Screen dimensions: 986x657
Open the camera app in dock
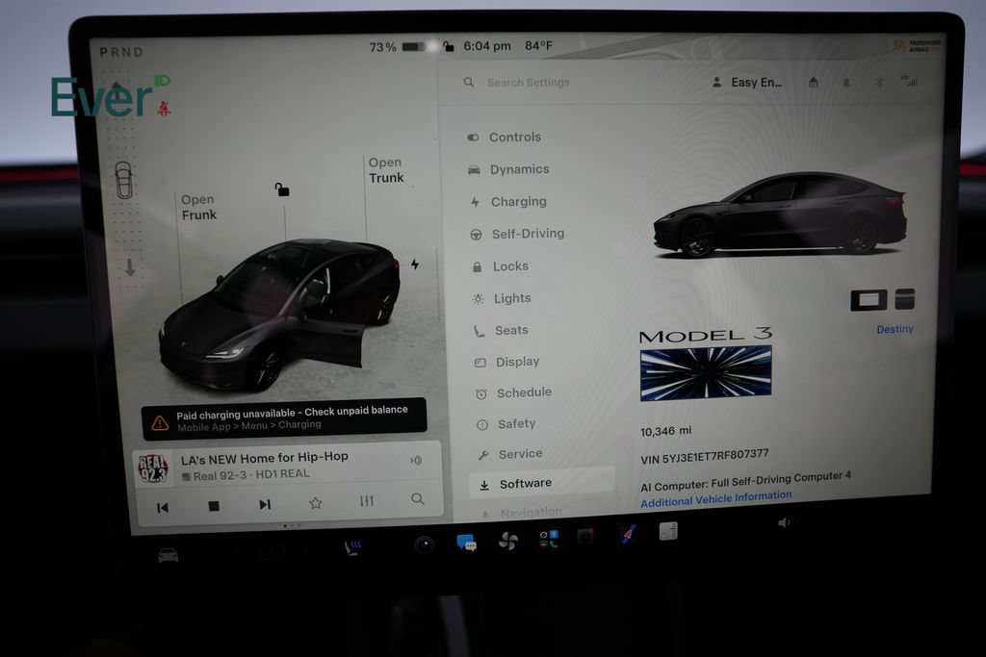pos(424,544)
